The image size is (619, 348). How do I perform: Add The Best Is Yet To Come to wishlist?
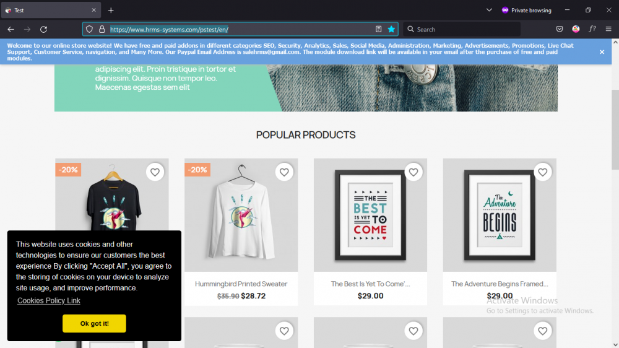[413, 172]
